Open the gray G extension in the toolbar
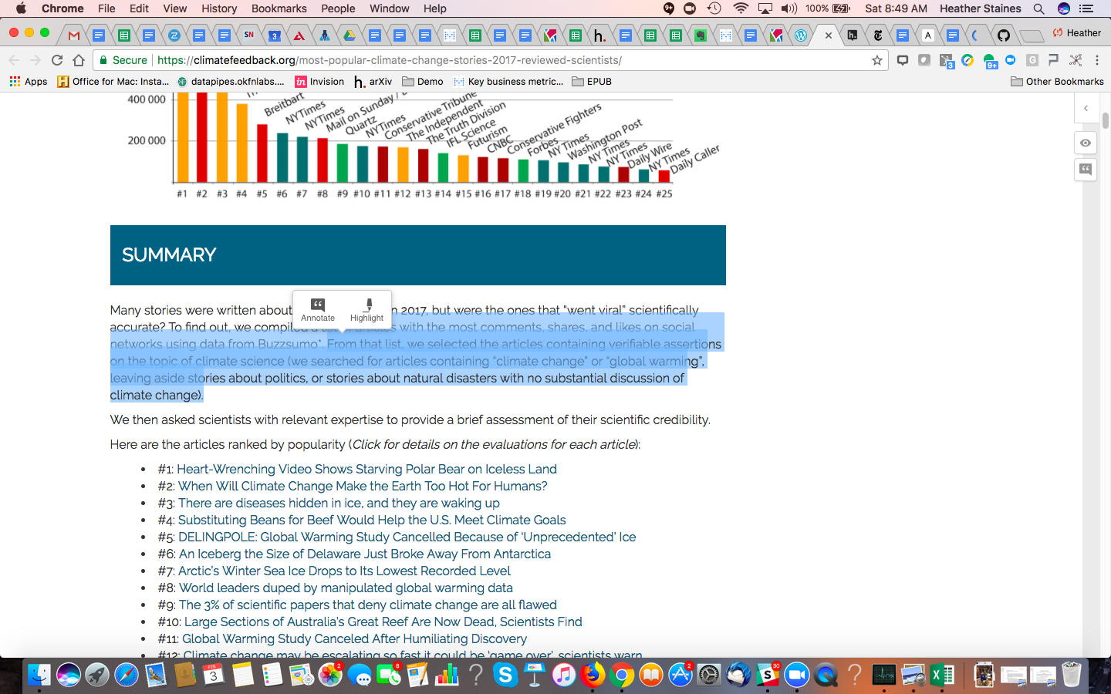Viewport: 1111px width, 694px height. [x=1032, y=60]
